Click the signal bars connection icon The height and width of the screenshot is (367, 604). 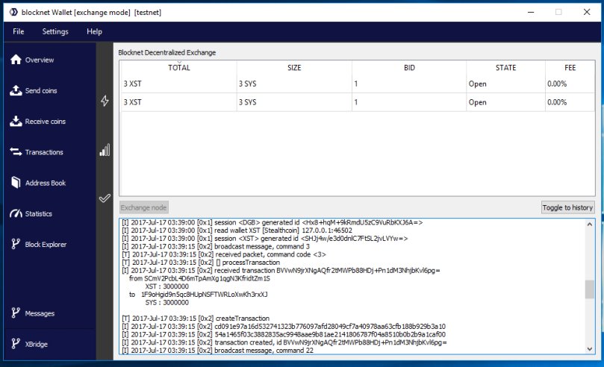[105, 150]
